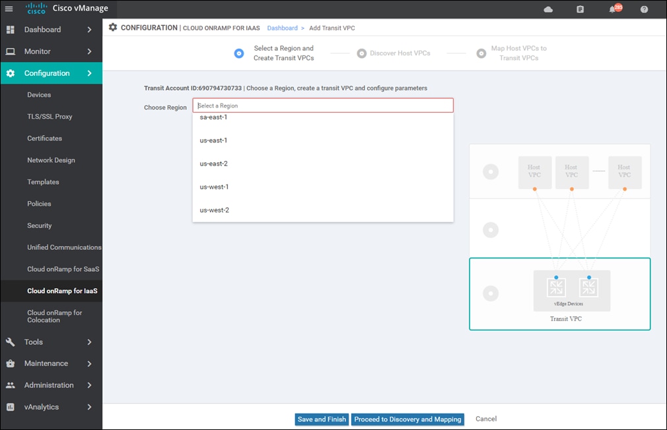Follow the Dashboard breadcrumb link
667x430 pixels.
(x=283, y=28)
